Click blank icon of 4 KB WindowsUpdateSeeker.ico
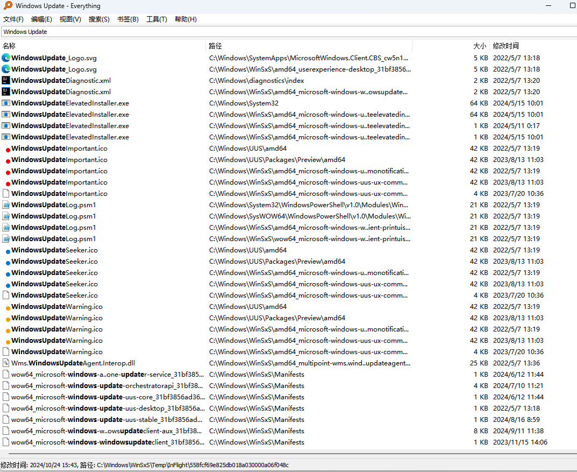This screenshot has width=577, height=472. pyautogui.click(x=6, y=295)
